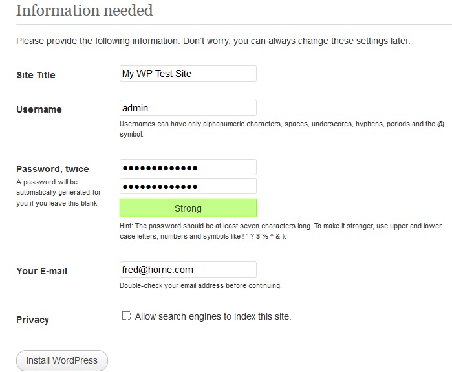
Task: Click the Your E-mail label
Action: (41, 271)
